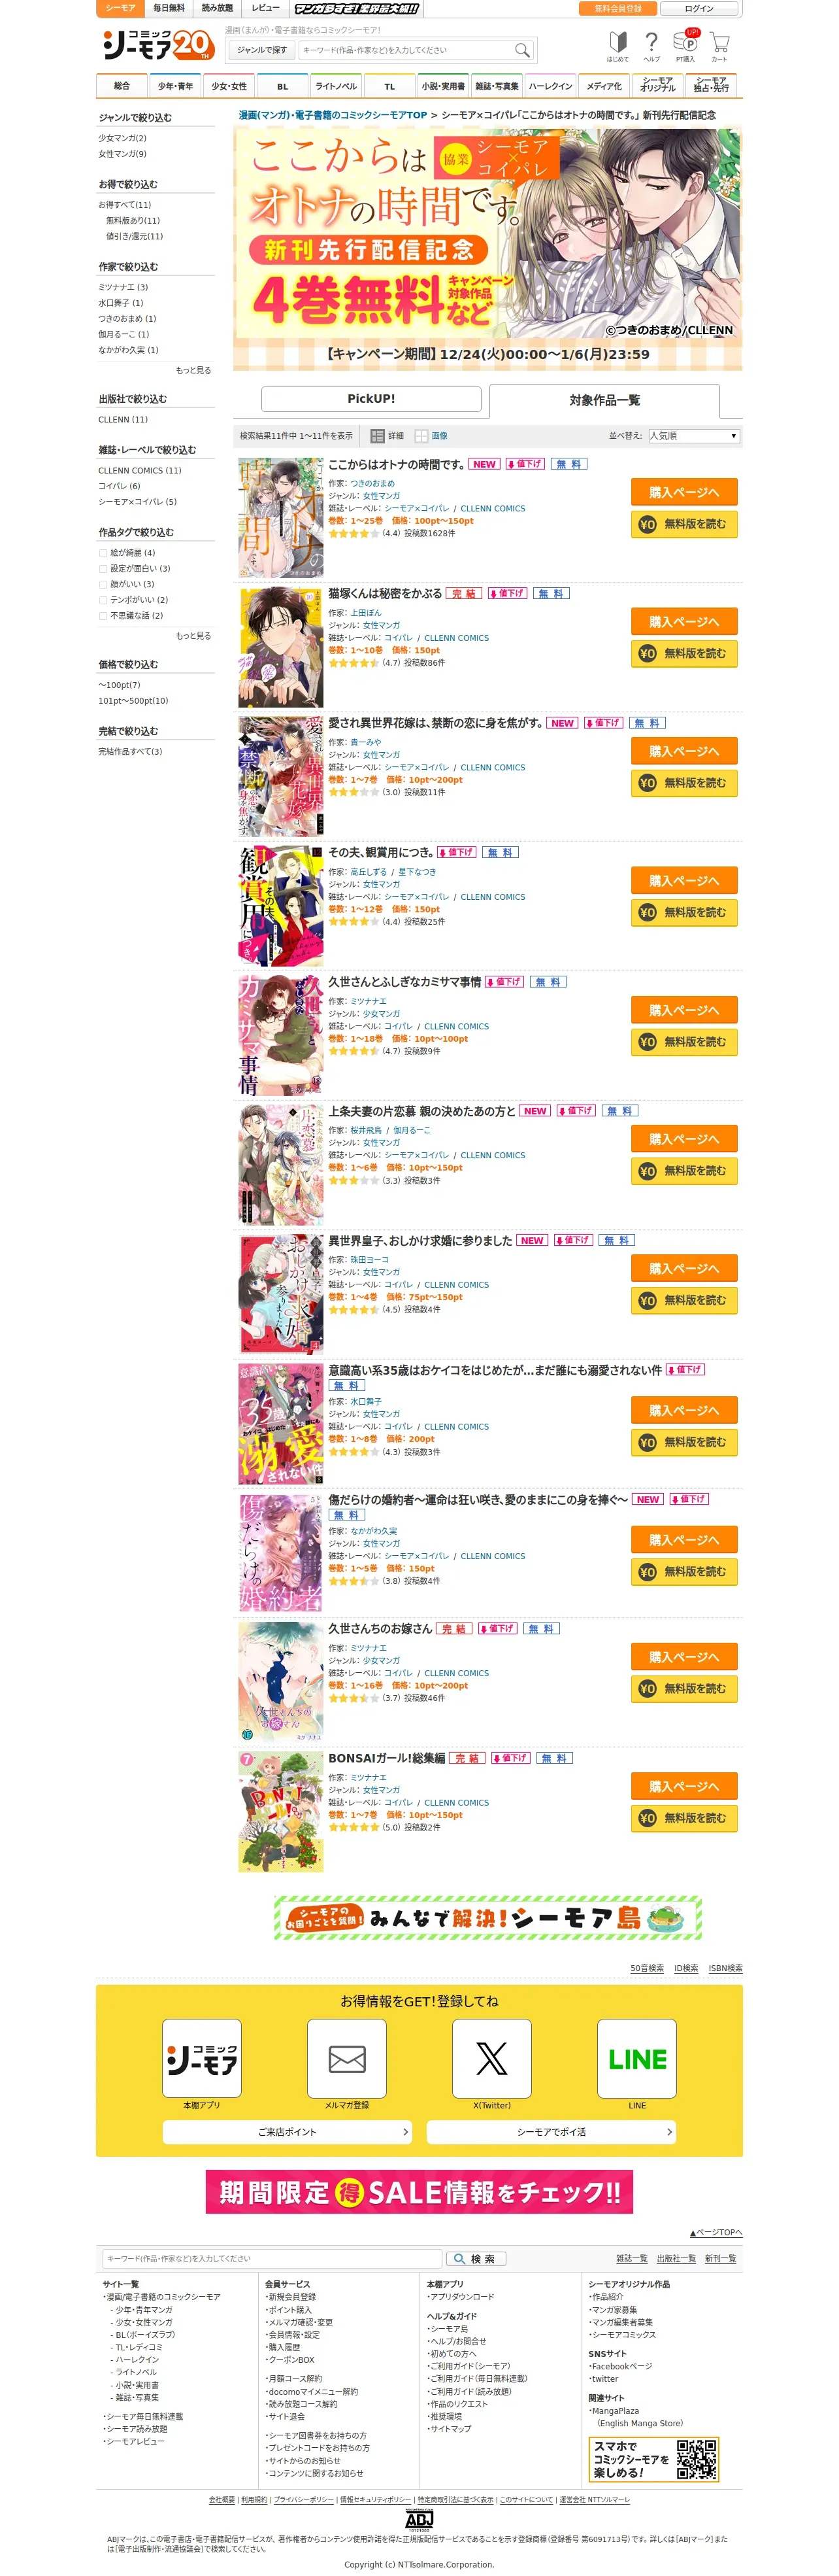
Task: Open the cart icon
Action: (719, 43)
